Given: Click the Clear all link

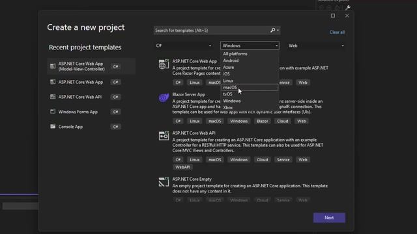Looking at the screenshot, I should click(x=337, y=32).
